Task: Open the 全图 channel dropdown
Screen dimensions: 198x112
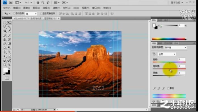Action: (x=167, y=54)
